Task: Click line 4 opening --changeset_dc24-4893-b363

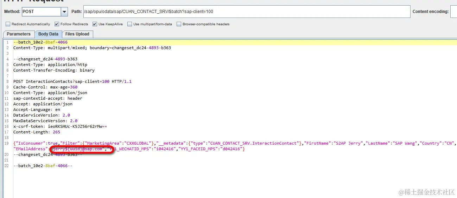Action: coord(45,59)
